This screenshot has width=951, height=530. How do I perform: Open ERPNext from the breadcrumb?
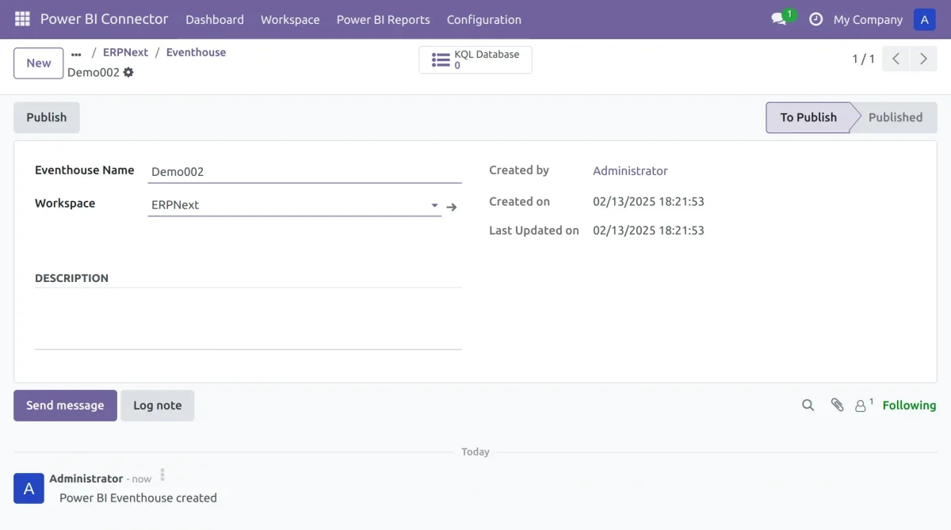pos(125,52)
